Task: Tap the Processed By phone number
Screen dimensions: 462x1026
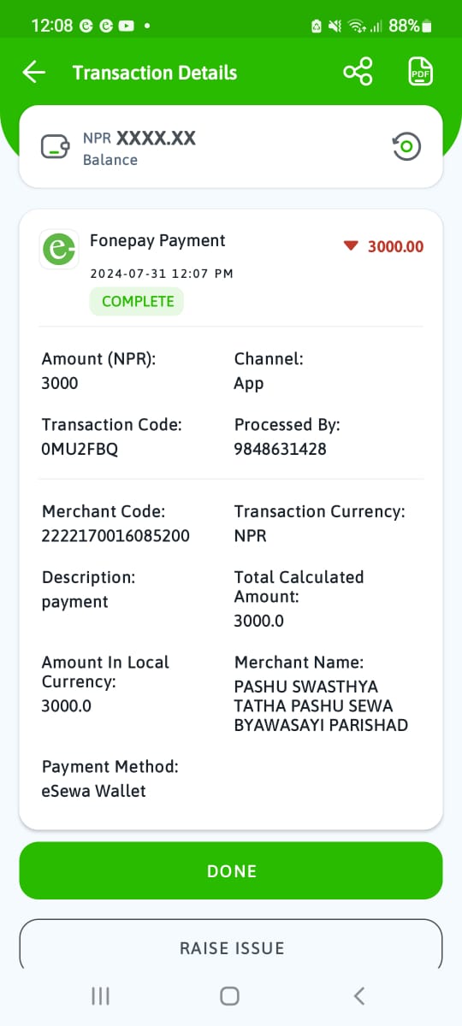Action: [280, 449]
